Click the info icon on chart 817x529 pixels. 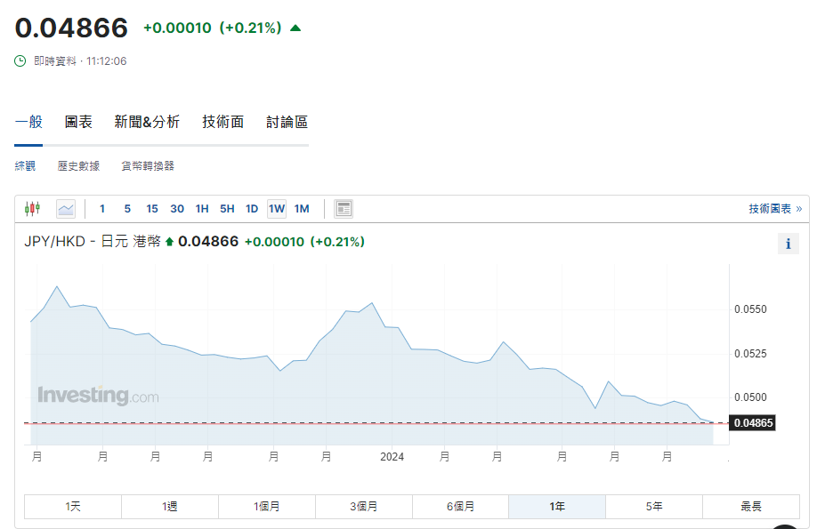click(x=788, y=244)
